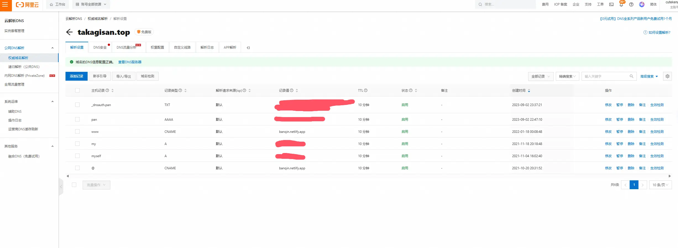Toggle the select-all checkbox in table header
The width and height of the screenshot is (678, 248).
coord(77,91)
